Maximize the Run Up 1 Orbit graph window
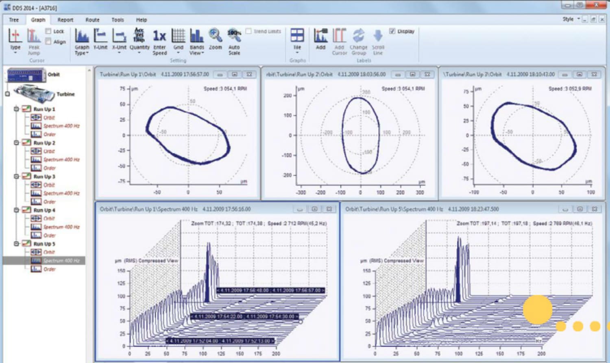 (235, 74)
